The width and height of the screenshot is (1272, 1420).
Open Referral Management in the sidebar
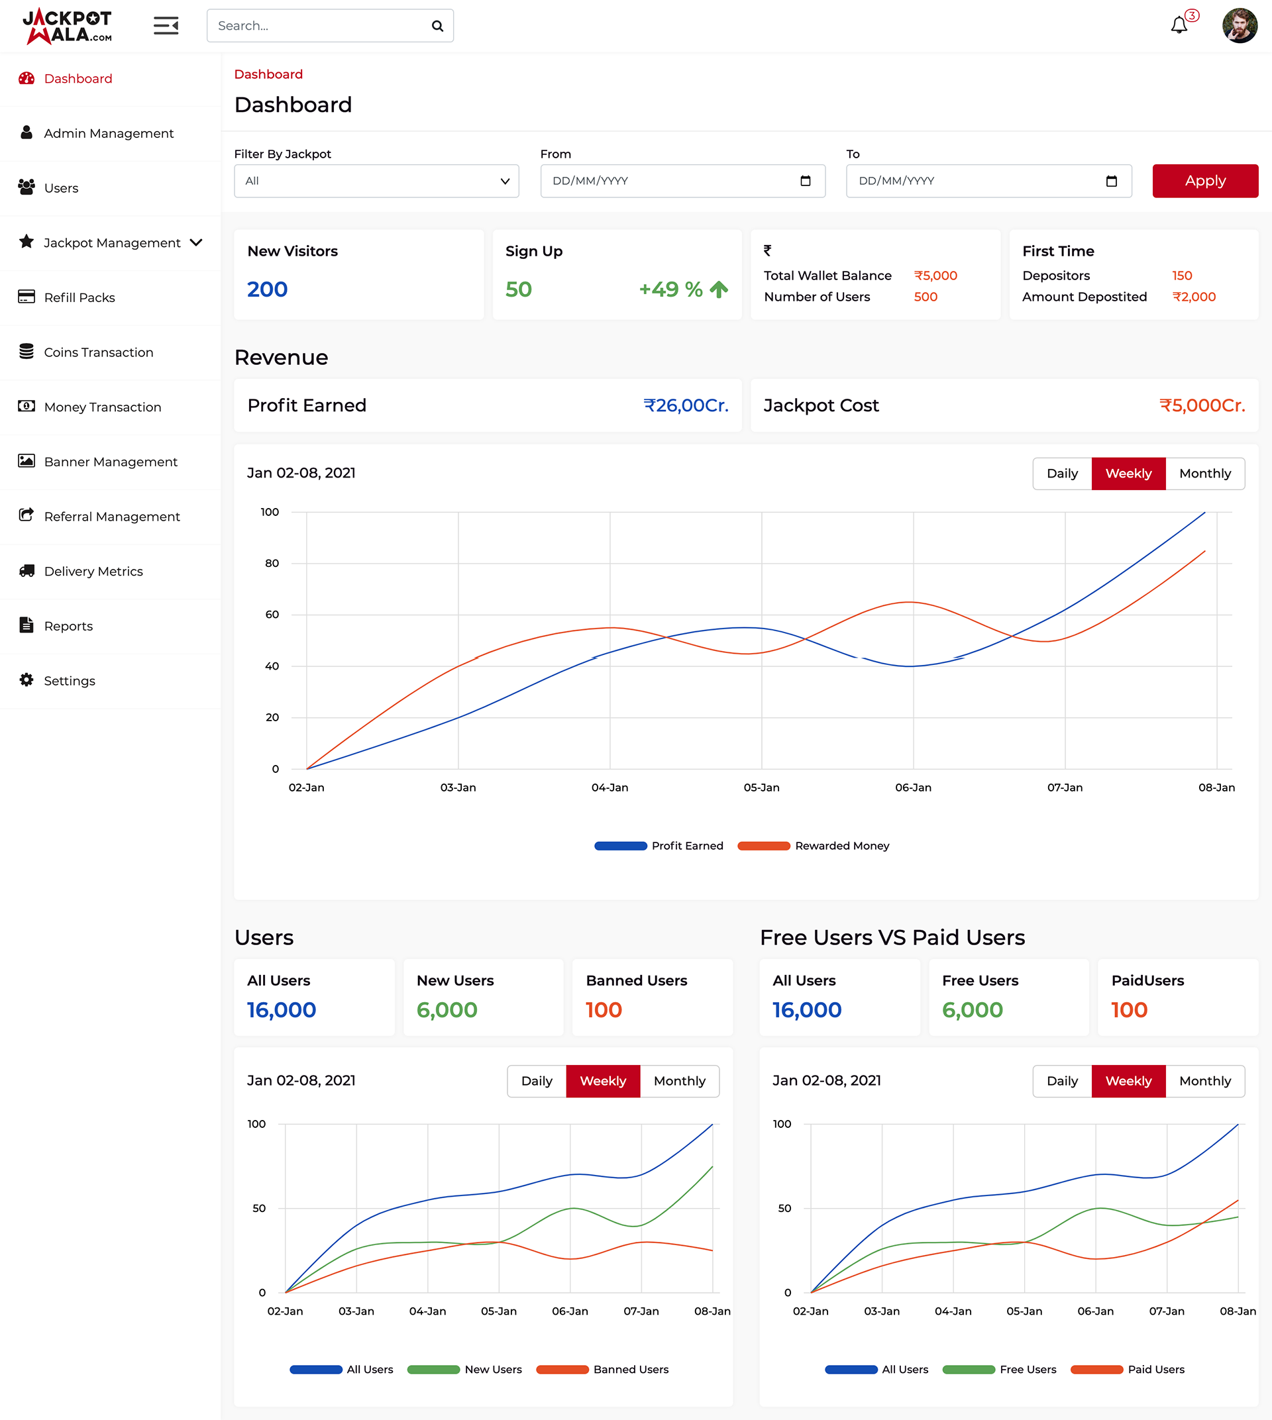click(112, 517)
